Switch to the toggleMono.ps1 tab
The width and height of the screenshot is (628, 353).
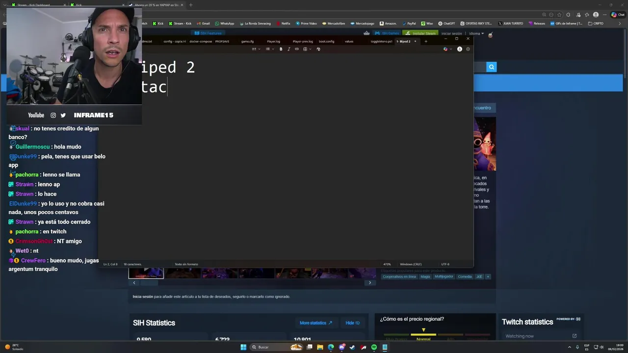click(382, 41)
